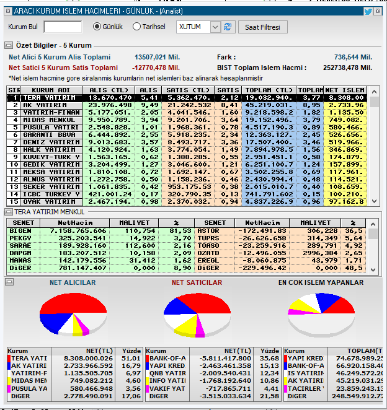Viewport: 387px width, 410px height.
Task: Collapse the TERA YATIRIM MENKUL section
Action: (9, 212)
